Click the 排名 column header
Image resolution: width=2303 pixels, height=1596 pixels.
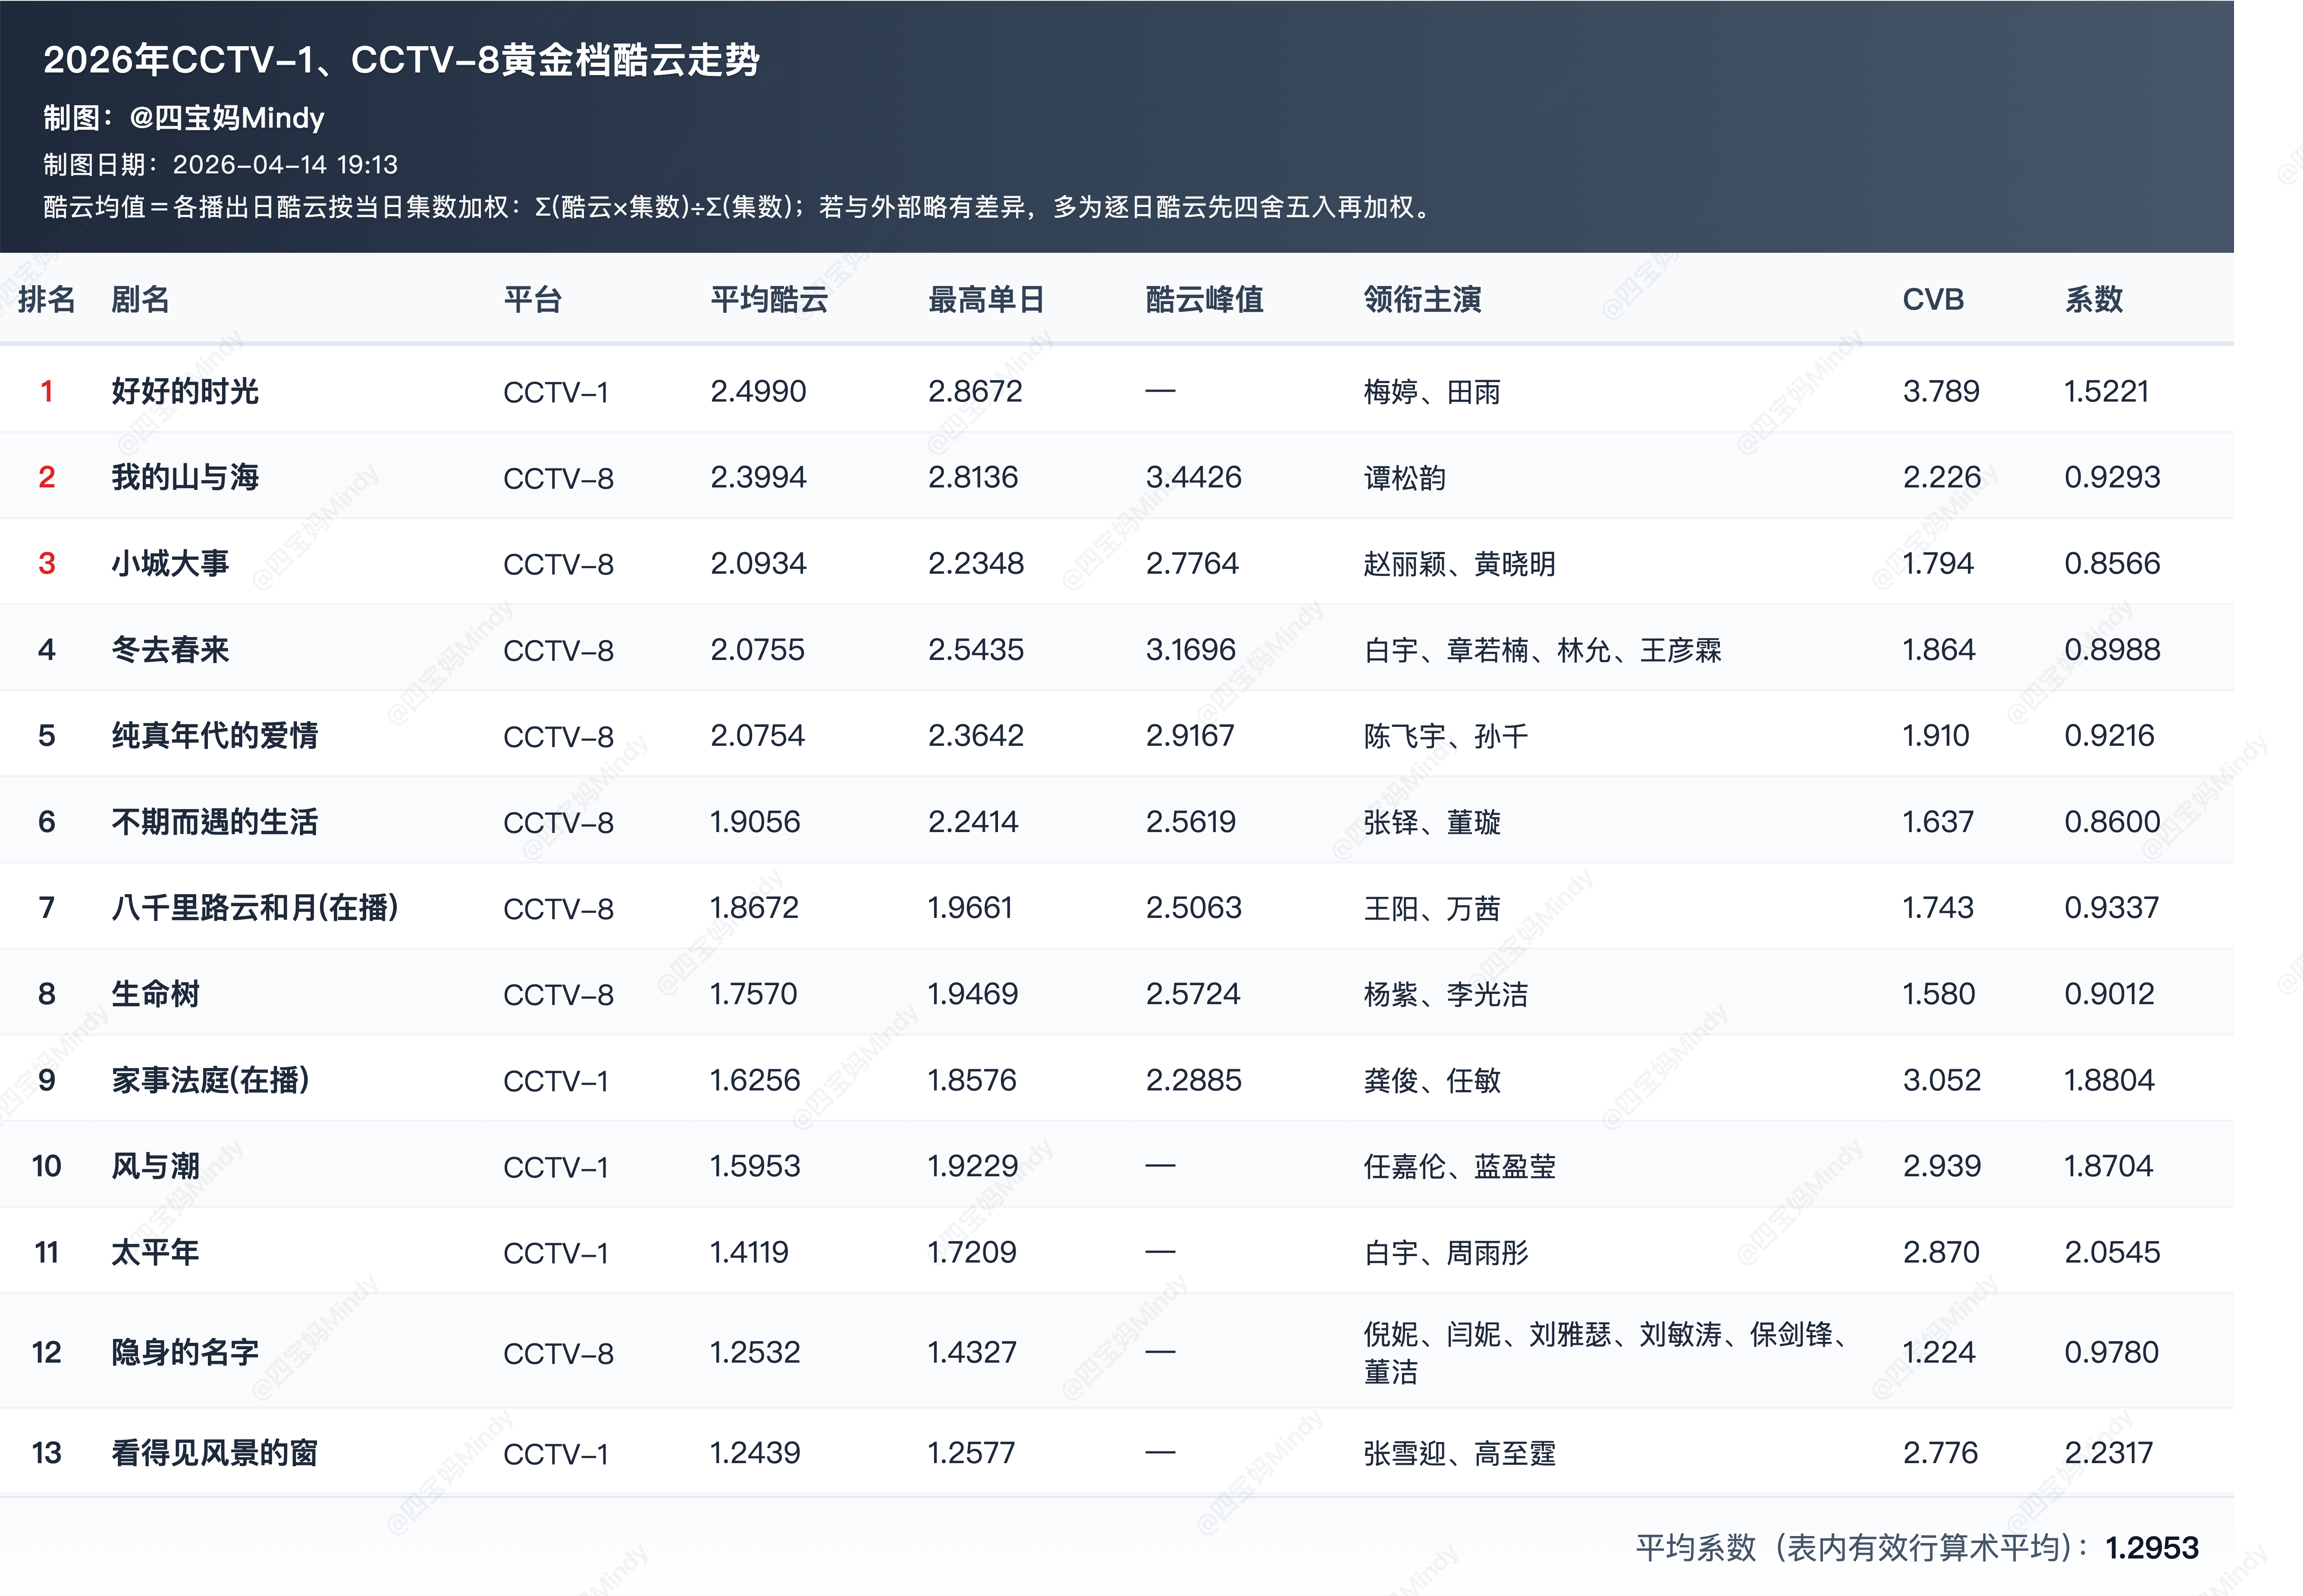point(46,299)
